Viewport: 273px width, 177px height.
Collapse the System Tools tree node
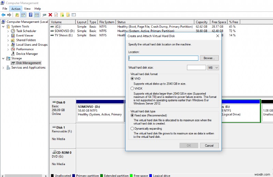tap(3, 27)
